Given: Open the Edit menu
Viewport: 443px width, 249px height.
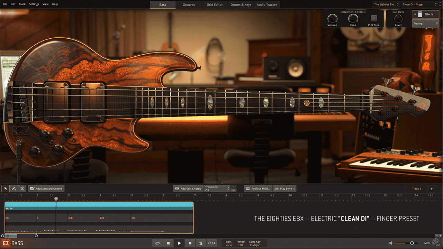Looking at the screenshot, I should [x=13, y=4].
